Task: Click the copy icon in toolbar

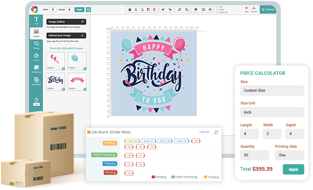Action: [142, 10]
